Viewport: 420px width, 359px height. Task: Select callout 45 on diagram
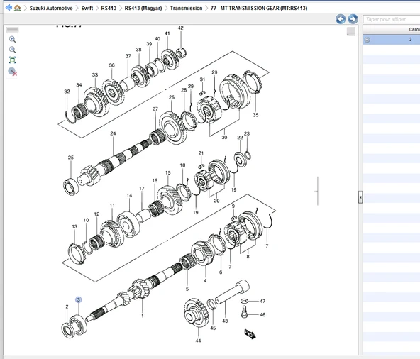213,328
